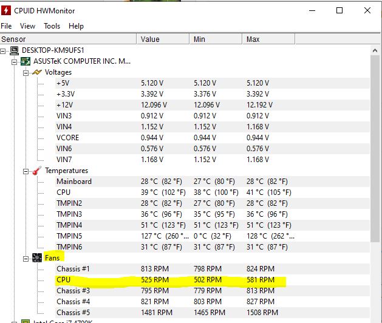Collapse the Fans section
This screenshot has height=323, width=382.
[26, 259]
